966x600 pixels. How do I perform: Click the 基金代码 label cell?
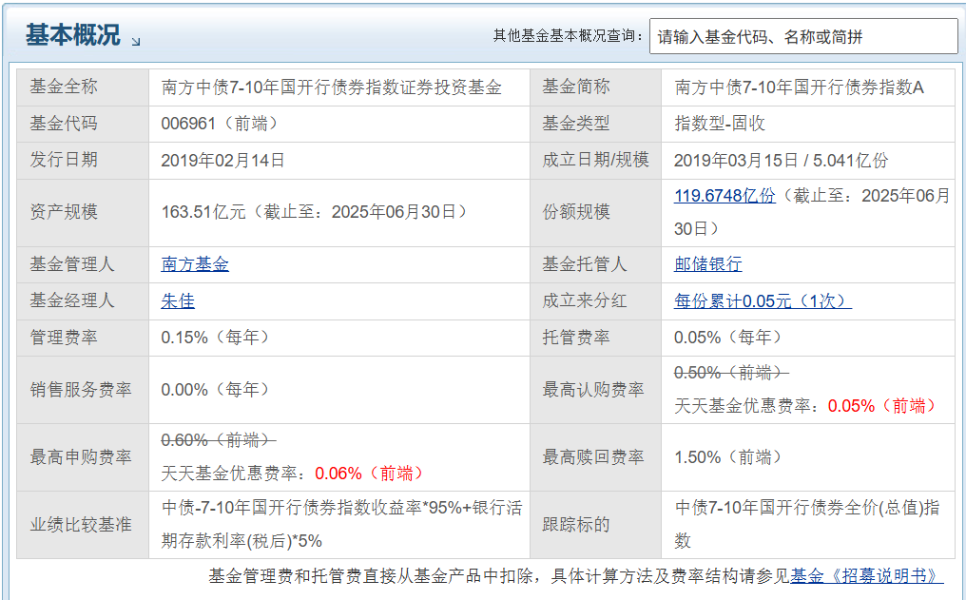pos(83,124)
